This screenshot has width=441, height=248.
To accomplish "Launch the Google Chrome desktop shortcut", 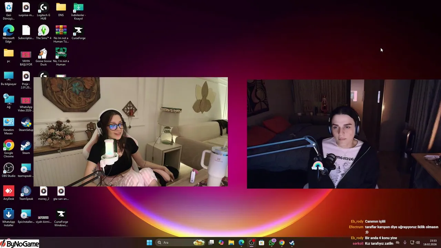I will 9,149.
